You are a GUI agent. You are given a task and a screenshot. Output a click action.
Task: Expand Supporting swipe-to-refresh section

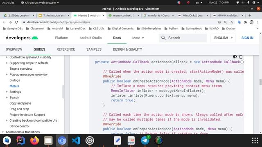pyautogui.click(x=7, y=63)
